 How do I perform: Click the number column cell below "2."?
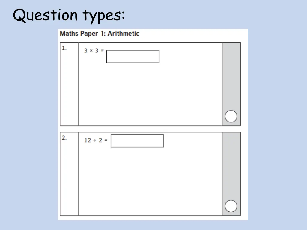pos(69,180)
